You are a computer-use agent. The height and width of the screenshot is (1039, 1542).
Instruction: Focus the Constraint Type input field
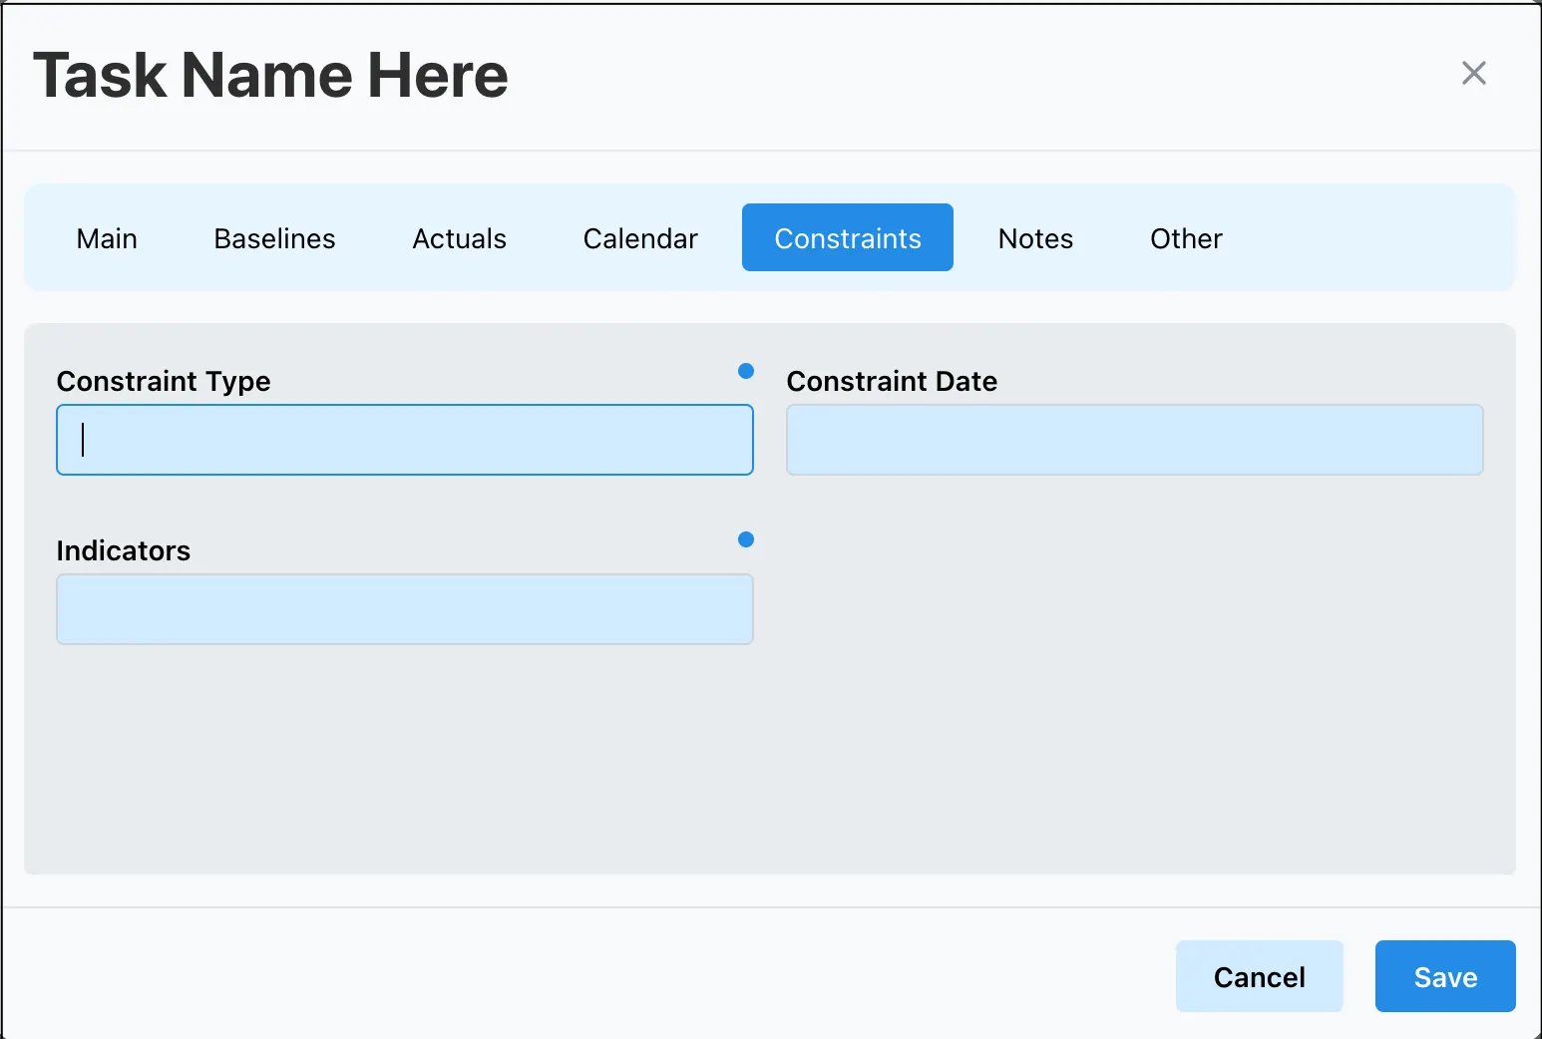[x=405, y=440]
